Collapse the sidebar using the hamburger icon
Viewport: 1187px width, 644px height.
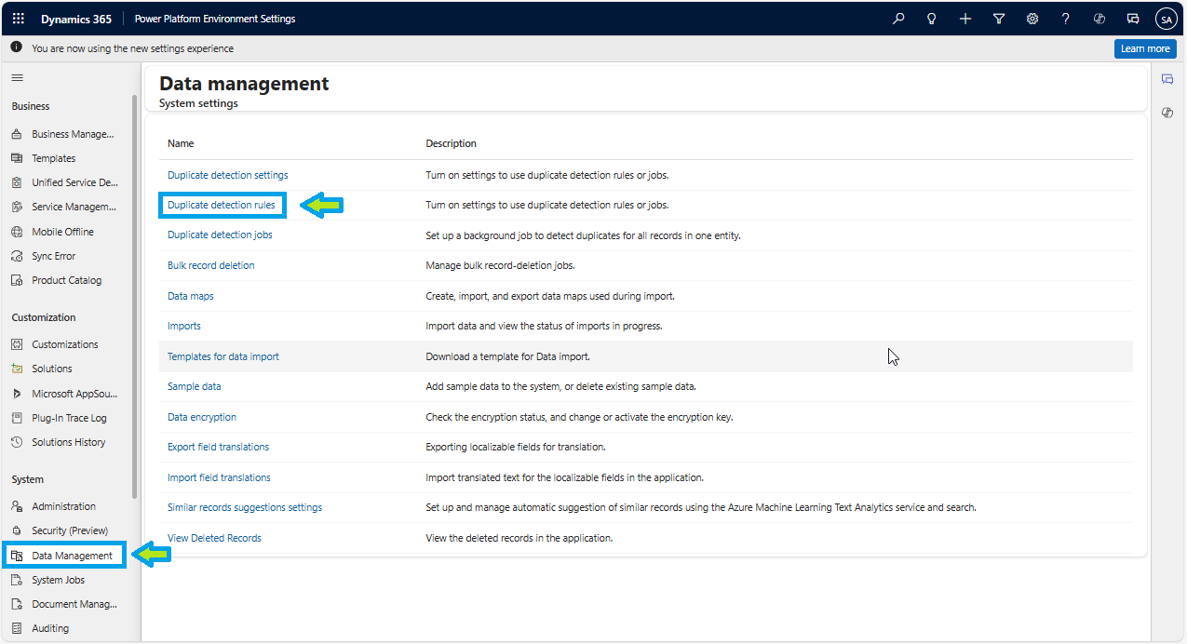(17, 77)
